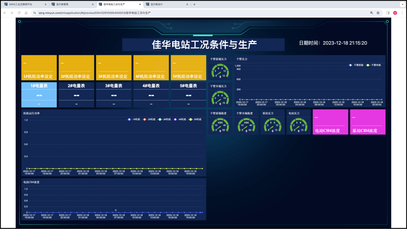The width and height of the screenshot is (407, 229).
Task: Expand the tab search dropdown arrow
Action: pos(402,4)
